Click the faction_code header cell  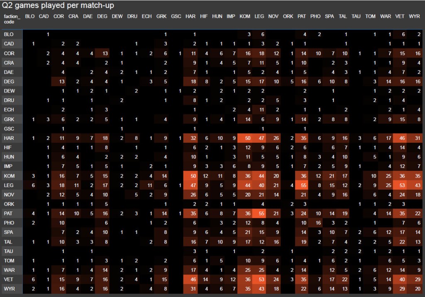pos(12,19)
